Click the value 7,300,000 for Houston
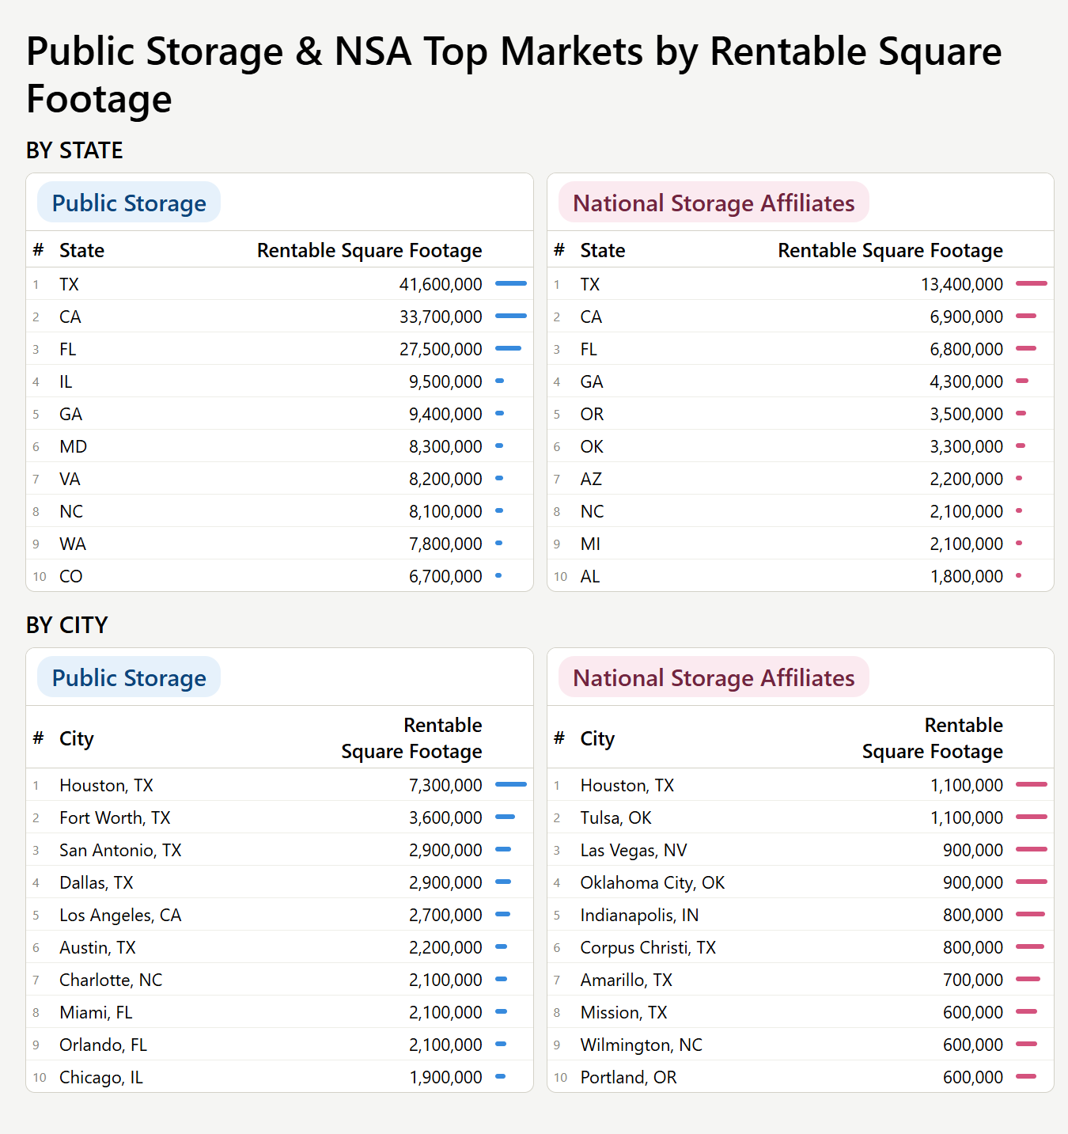The width and height of the screenshot is (1068, 1134). tap(445, 785)
